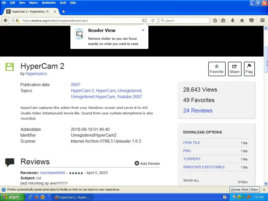The height and width of the screenshot is (201, 268).
Task: Download the WINDOWS EXECUTABLE option
Action: click(204, 167)
